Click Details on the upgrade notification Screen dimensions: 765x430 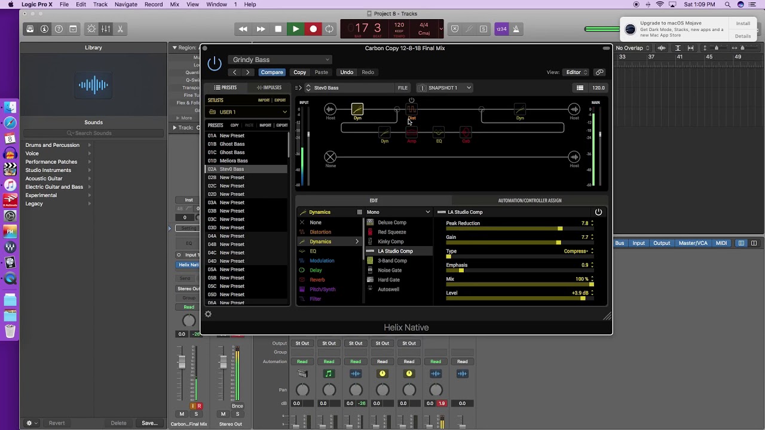(743, 36)
